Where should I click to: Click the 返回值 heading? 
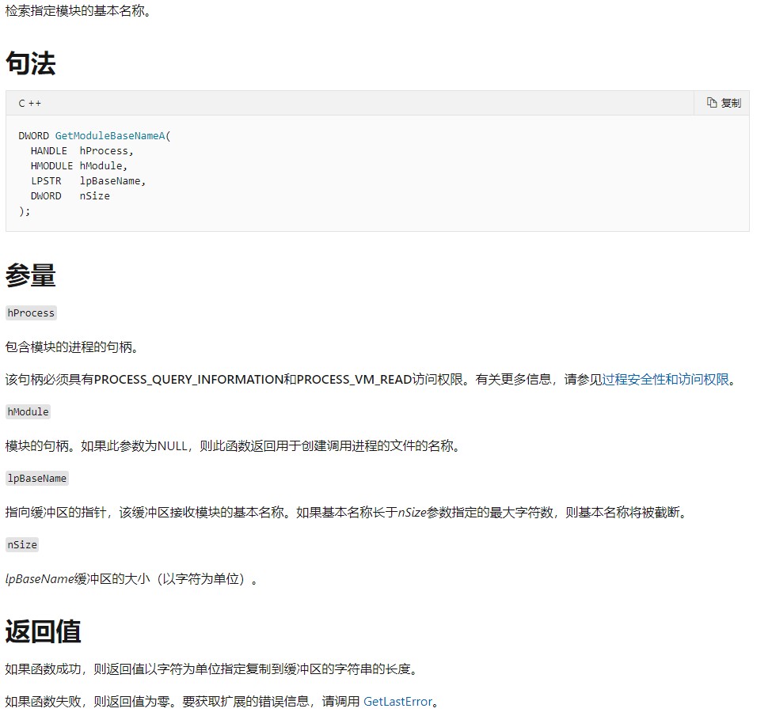click(44, 631)
